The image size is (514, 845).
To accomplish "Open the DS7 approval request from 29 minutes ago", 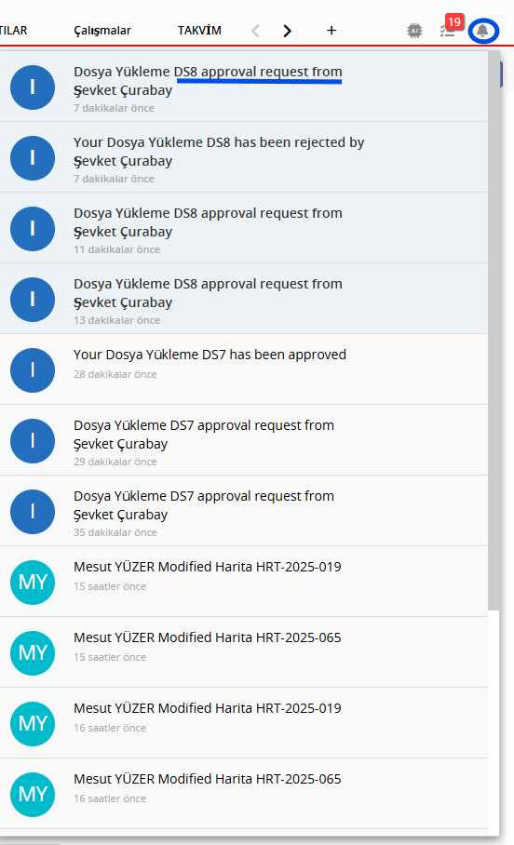I will tap(244, 440).
